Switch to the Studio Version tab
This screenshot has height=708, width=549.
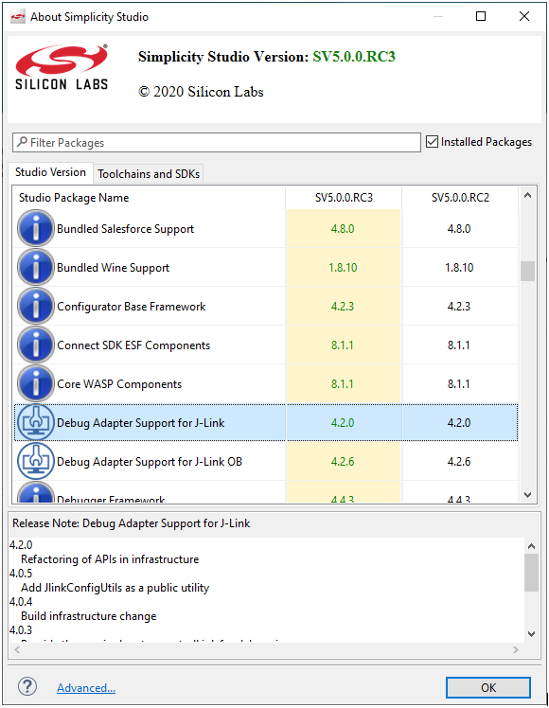point(50,172)
